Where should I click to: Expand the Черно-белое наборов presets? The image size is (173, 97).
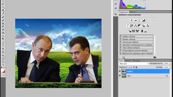(121, 48)
